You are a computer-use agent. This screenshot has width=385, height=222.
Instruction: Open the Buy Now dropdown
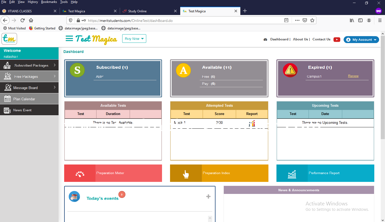pos(134,39)
